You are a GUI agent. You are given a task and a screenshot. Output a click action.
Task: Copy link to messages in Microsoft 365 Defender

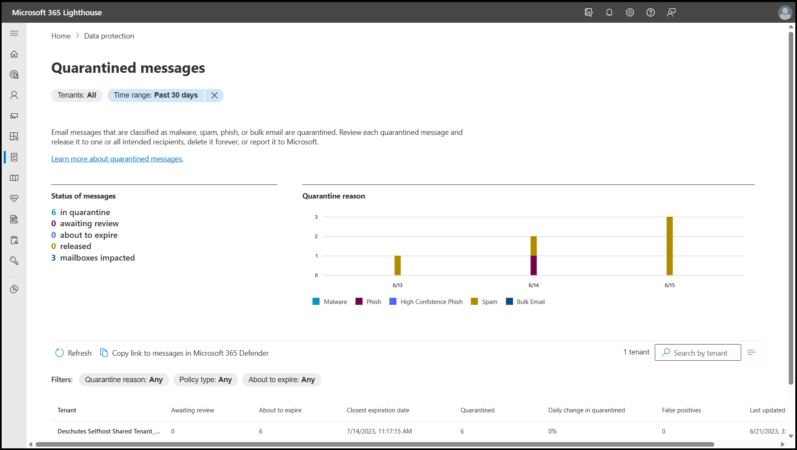coord(184,353)
